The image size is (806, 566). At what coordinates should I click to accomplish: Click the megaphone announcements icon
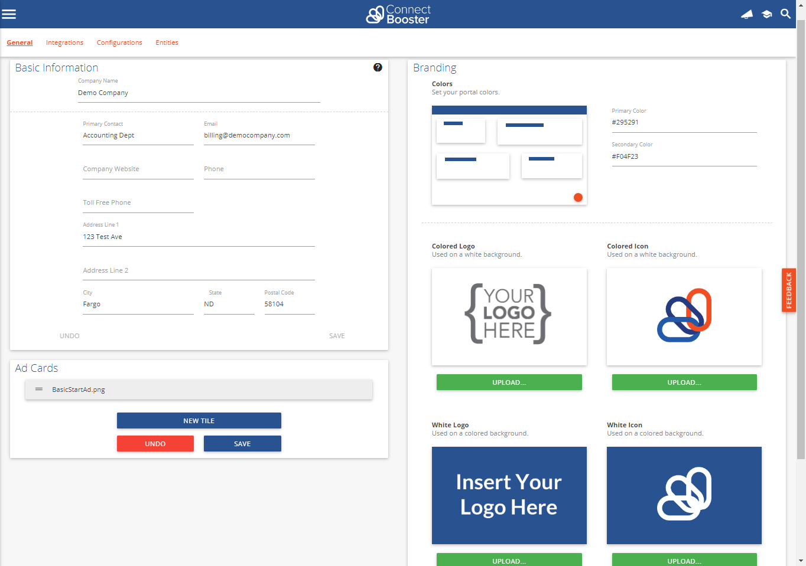tap(747, 14)
